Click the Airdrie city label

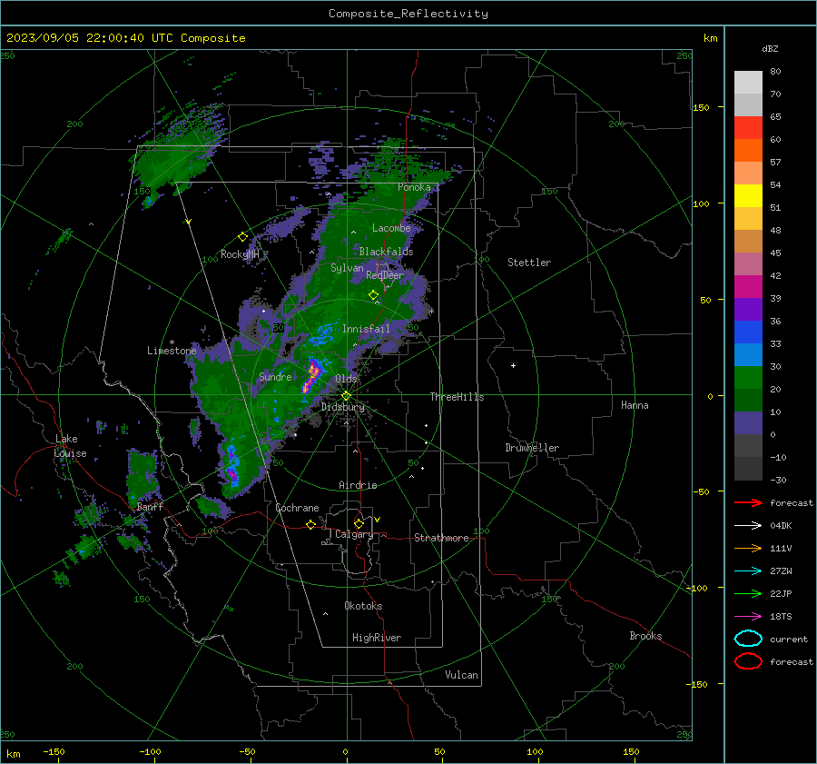coord(358,485)
